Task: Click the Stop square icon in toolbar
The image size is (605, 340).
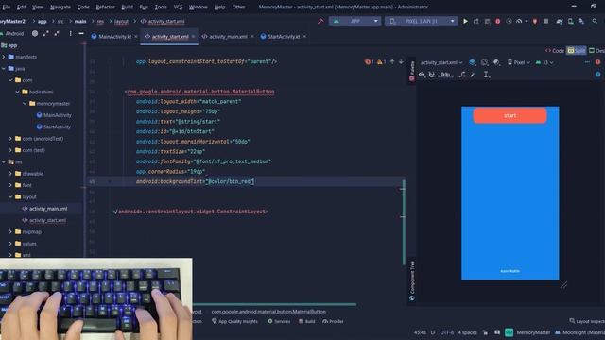Action: [x=545, y=21]
